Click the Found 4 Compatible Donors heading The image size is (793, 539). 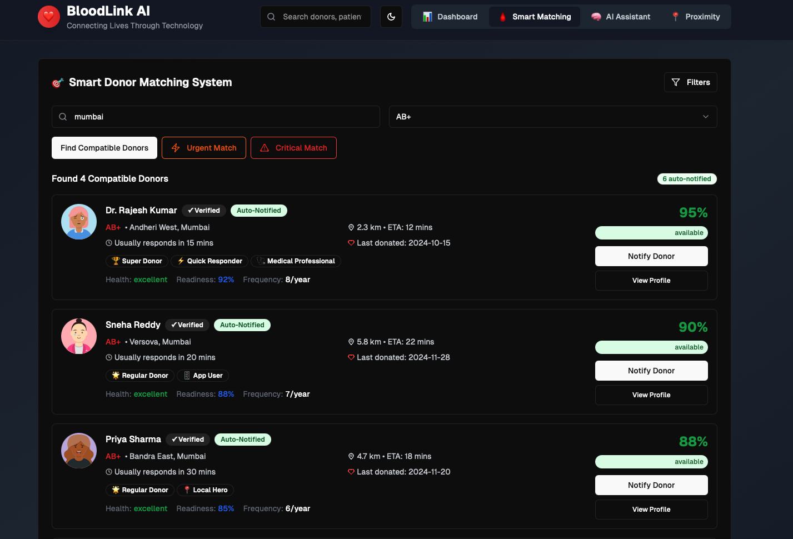coord(110,178)
